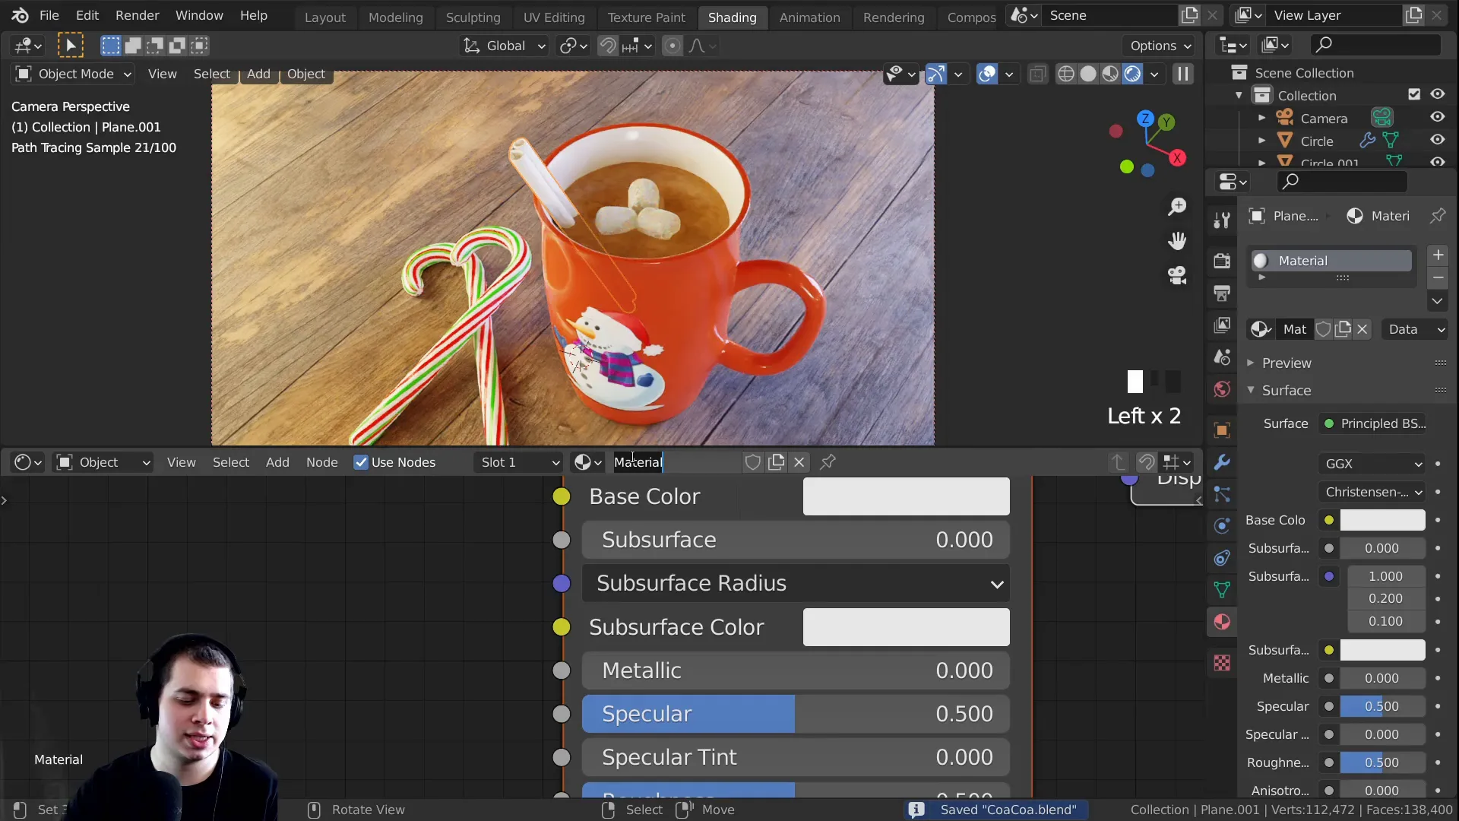This screenshot has width=1459, height=821.
Task: Open the Object Constraints properties icon
Action: coord(1222,558)
